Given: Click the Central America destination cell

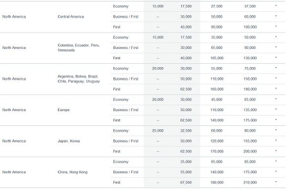Looking at the screenshot, I should [x=71, y=17].
